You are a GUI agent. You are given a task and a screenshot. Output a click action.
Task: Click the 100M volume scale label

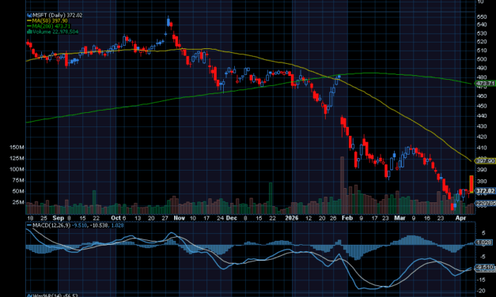click(x=17, y=169)
